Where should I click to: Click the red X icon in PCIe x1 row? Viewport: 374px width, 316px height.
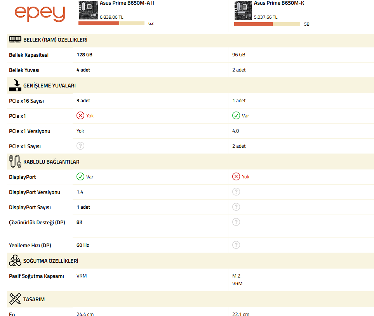(x=80, y=115)
